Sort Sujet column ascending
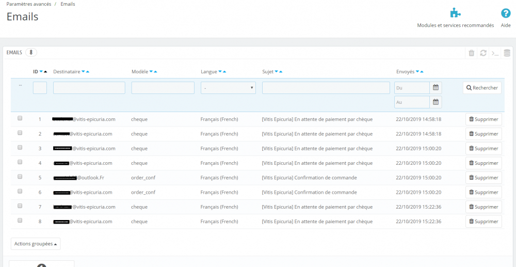This screenshot has width=516, height=267. point(281,71)
